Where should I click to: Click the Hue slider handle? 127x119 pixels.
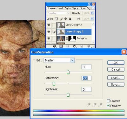68,72
